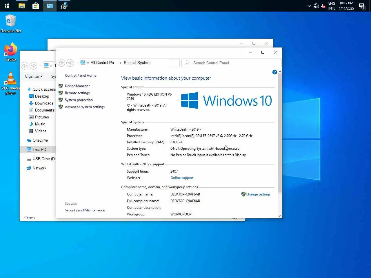
Task: Click the Firefox desktop shortcut
Action: (x=11, y=52)
